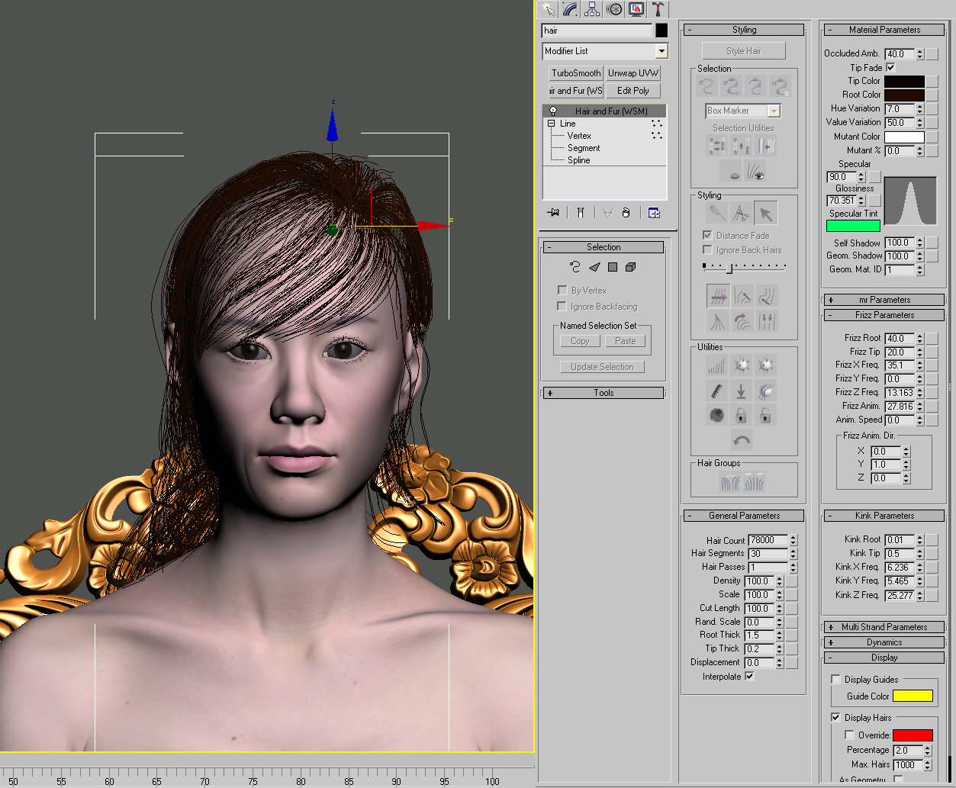Toggle the Interpolate checkbox
The height and width of the screenshot is (788, 956).
[x=749, y=676]
